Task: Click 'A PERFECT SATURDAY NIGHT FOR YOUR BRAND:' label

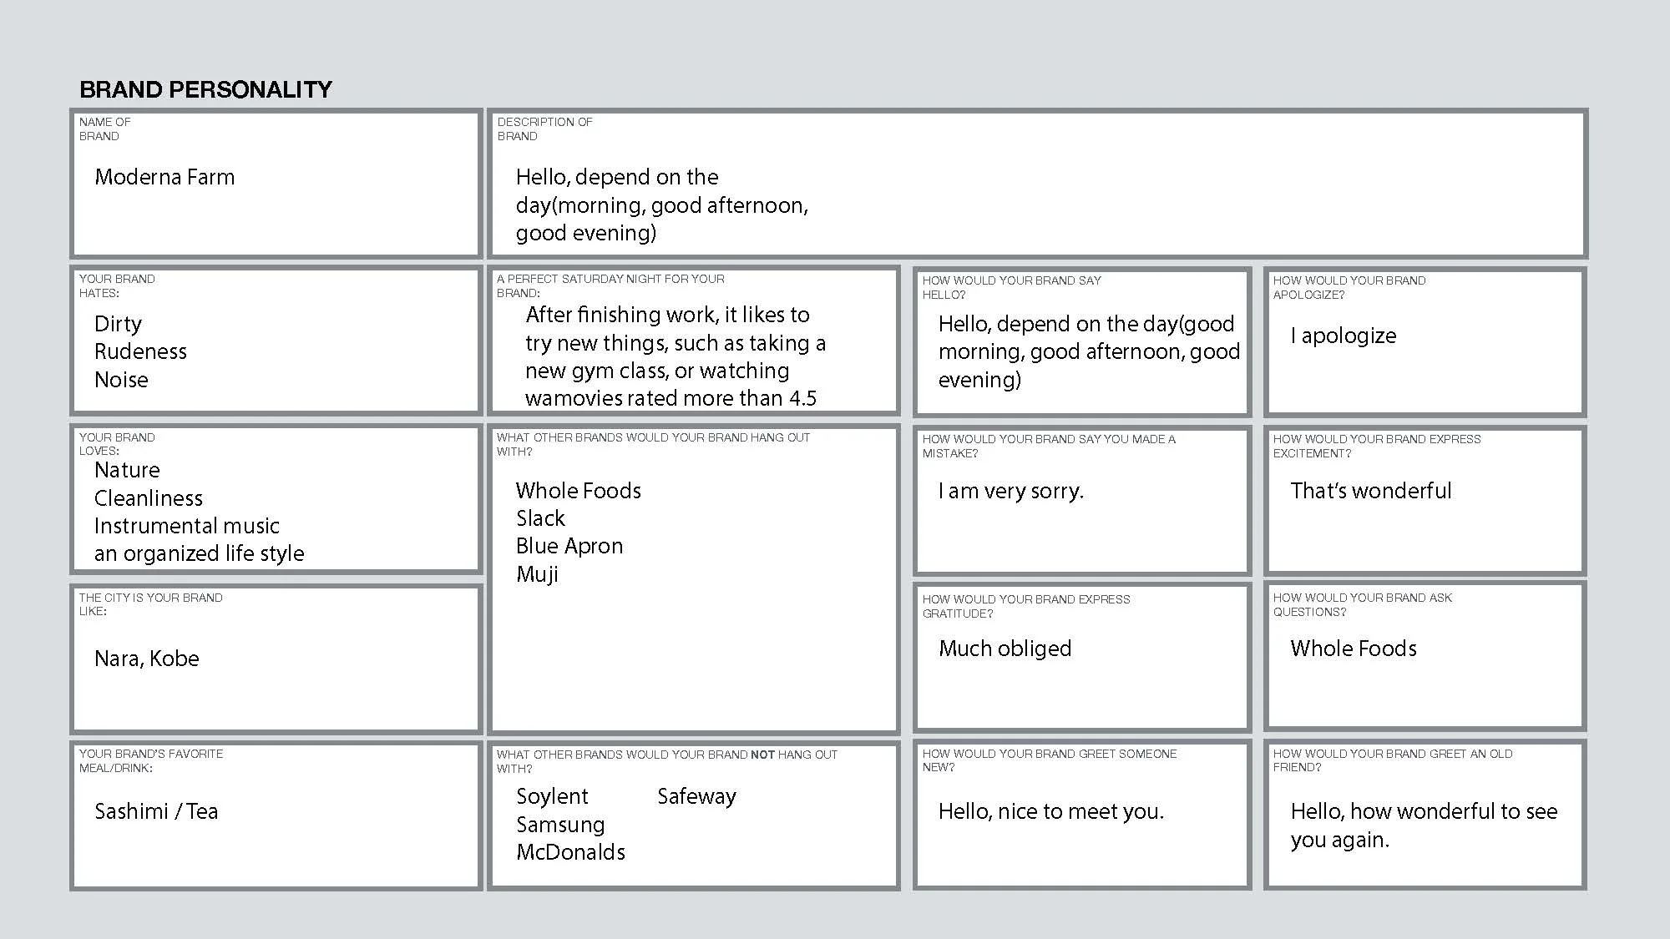Action: point(610,285)
